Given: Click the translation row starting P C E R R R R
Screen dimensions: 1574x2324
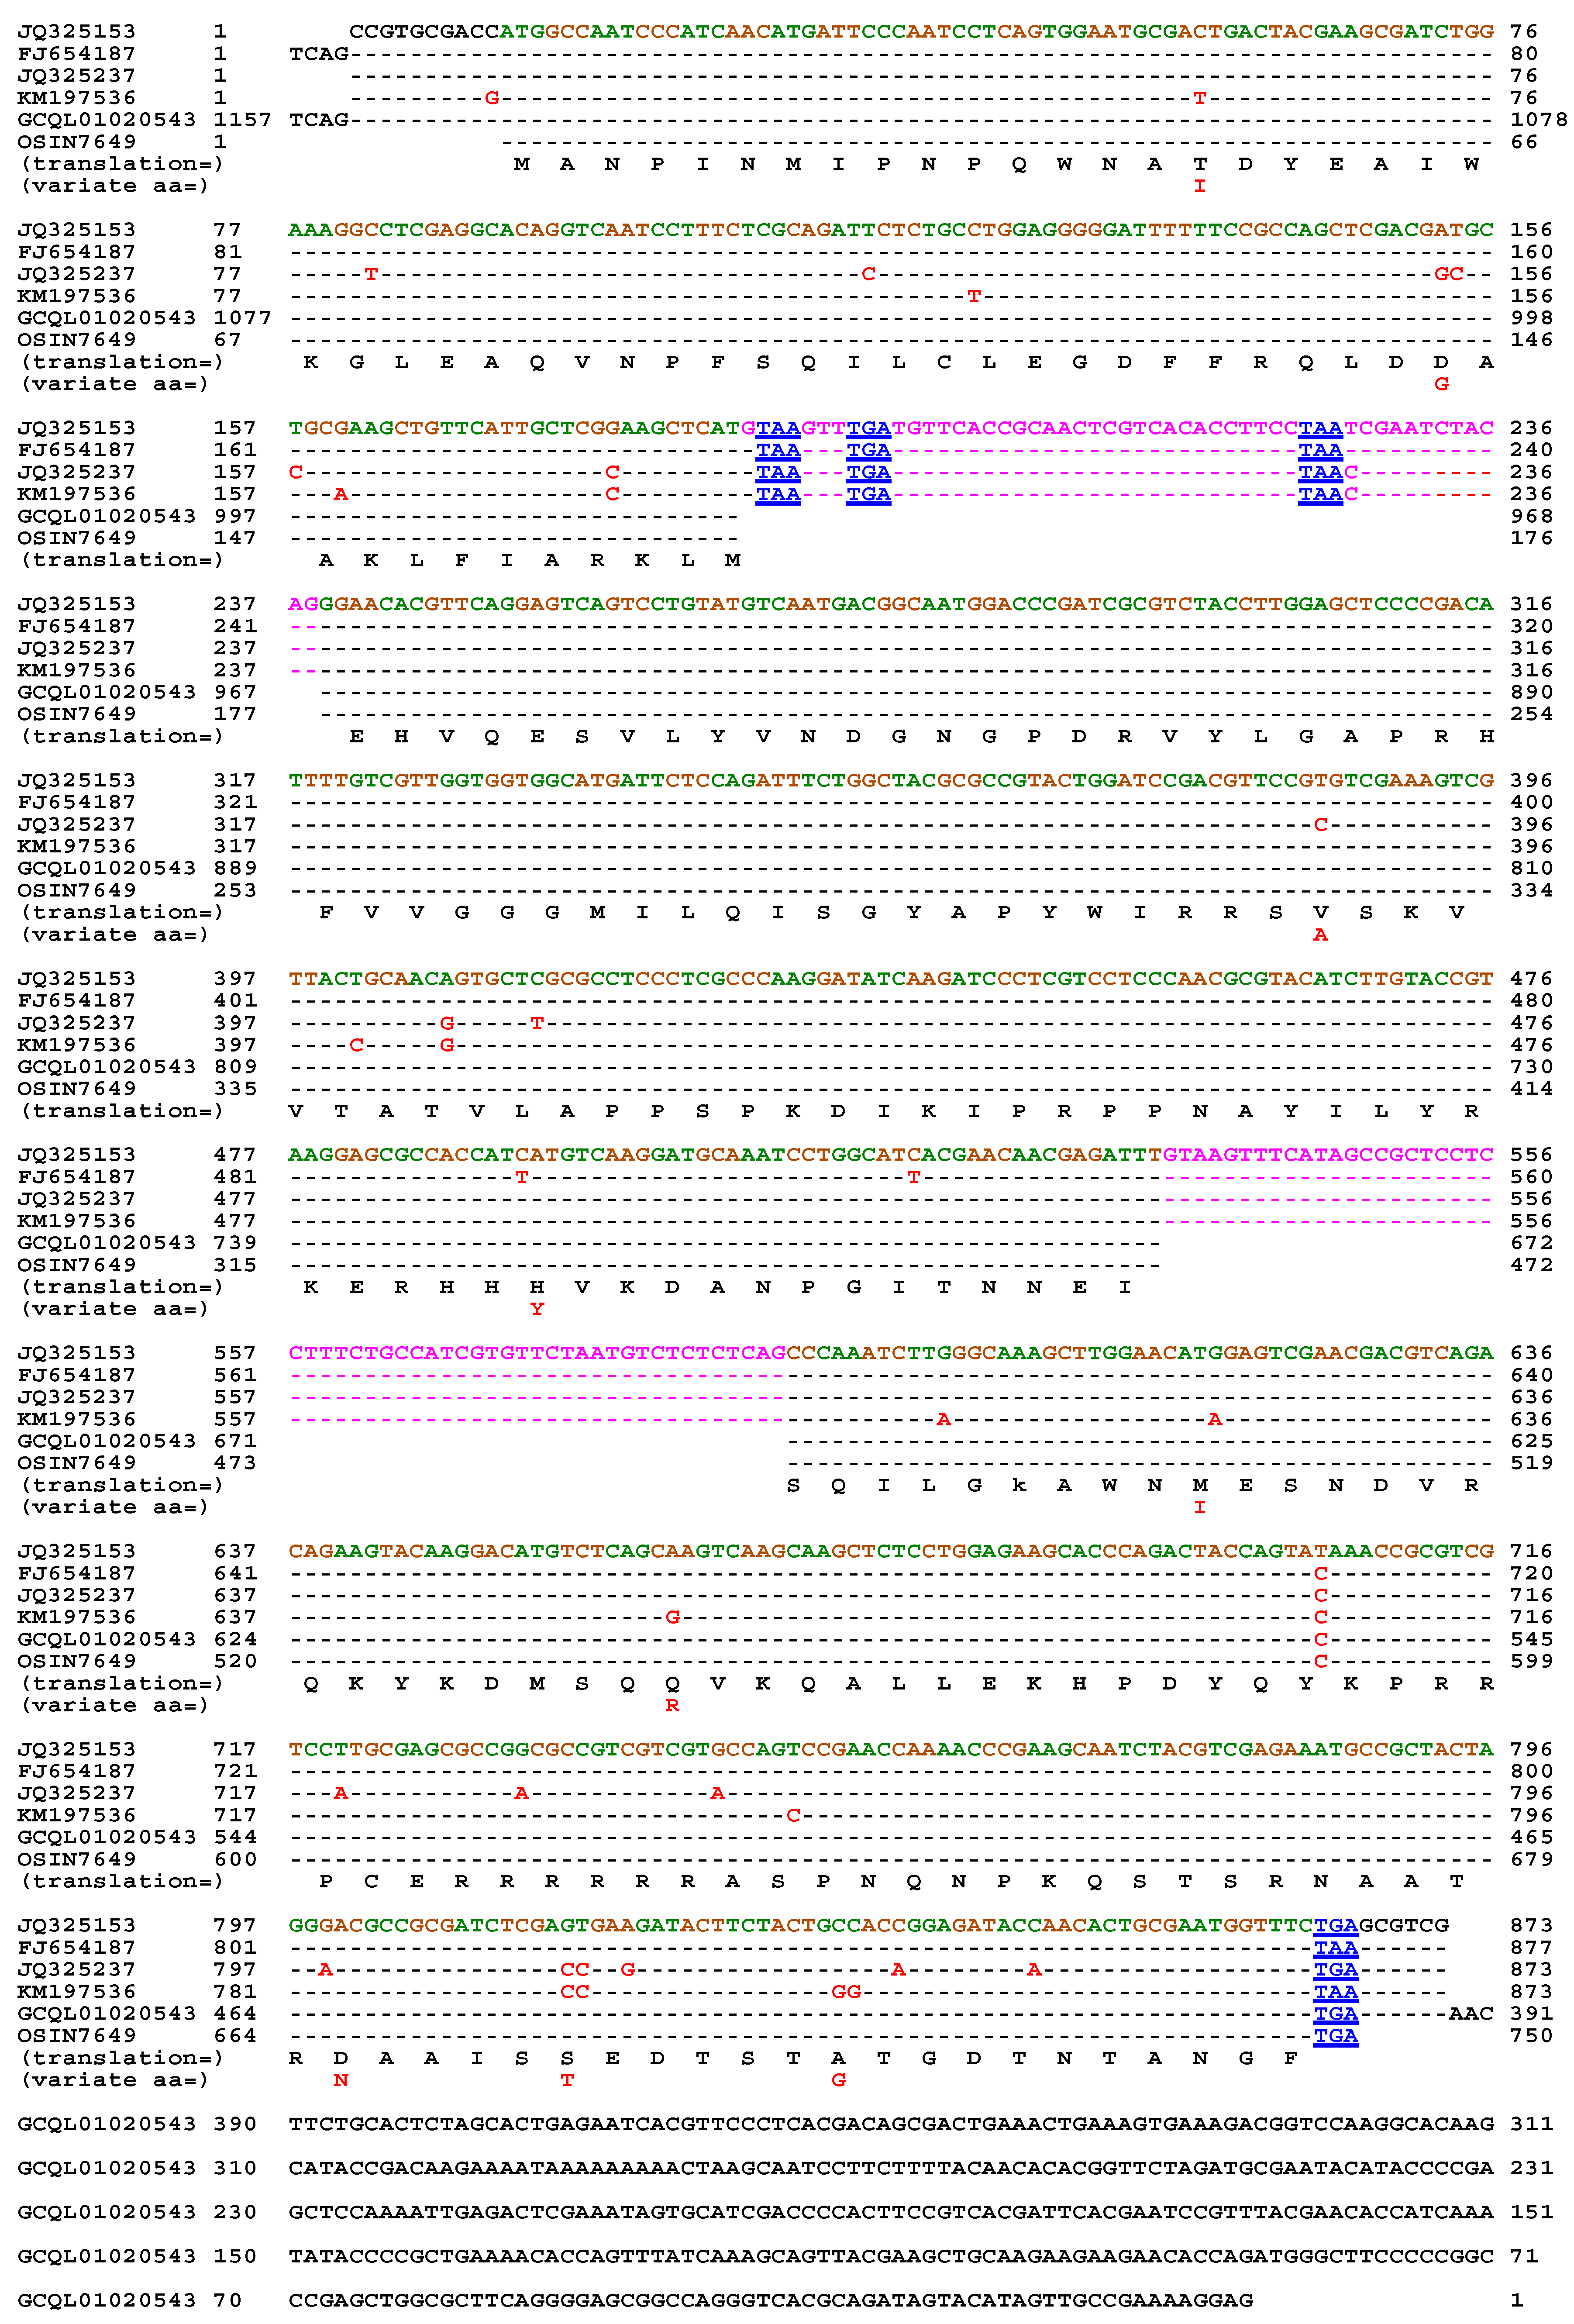Looking at the screenshot, I should click(891, 1881).
